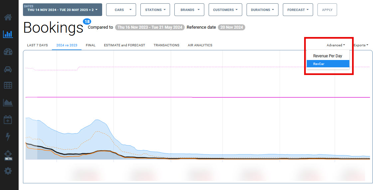Image resolution: width=373 pixels, height=190 pixels.
Task: Open the BETA crosshair icon
Action: coord(8,155)
